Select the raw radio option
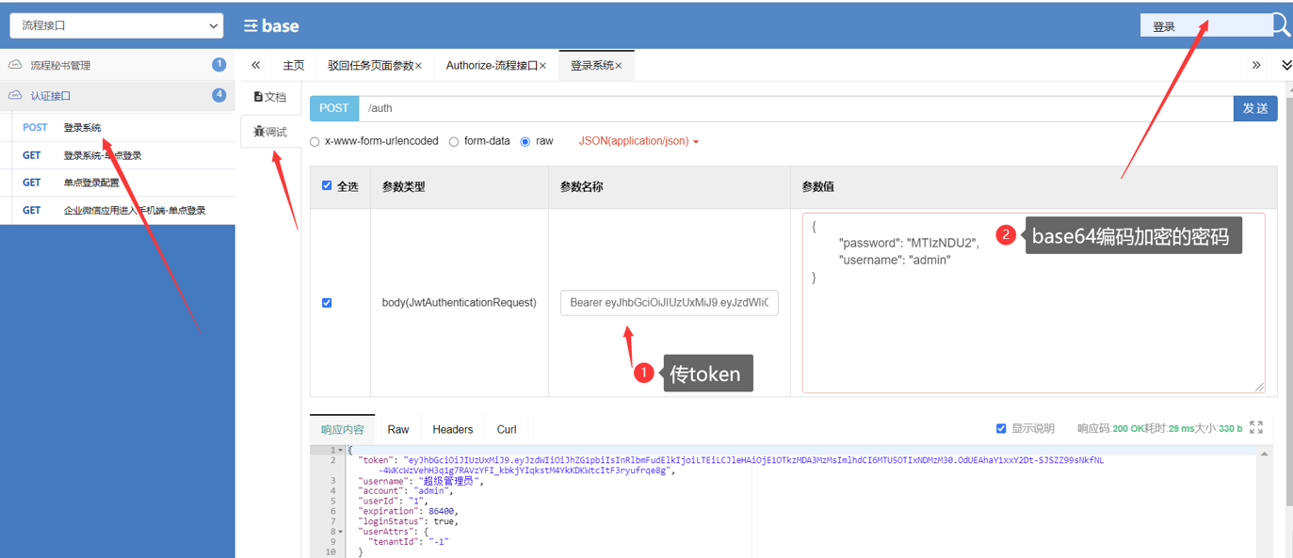This screenshot has width=1293, height=558. tap(525, 141)
